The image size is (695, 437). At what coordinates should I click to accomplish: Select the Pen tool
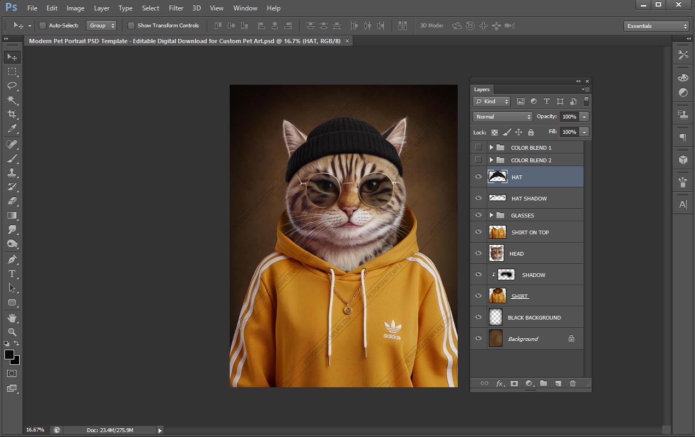pos(12,259)
